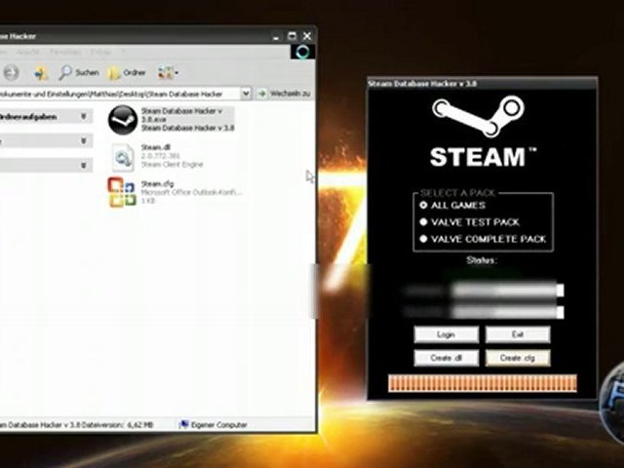Click the Explorer forward arrow button
Screen dimensions: 624x468
pyautogui.click(x=12, y=72)
